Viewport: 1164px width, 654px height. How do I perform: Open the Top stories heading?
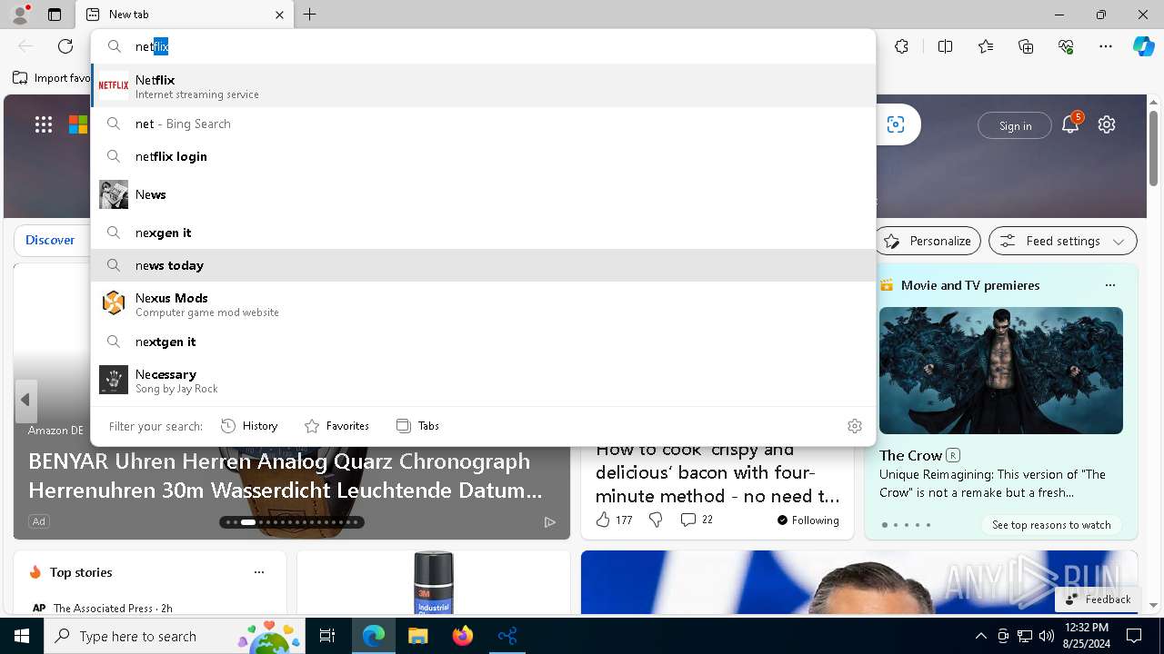81,572
